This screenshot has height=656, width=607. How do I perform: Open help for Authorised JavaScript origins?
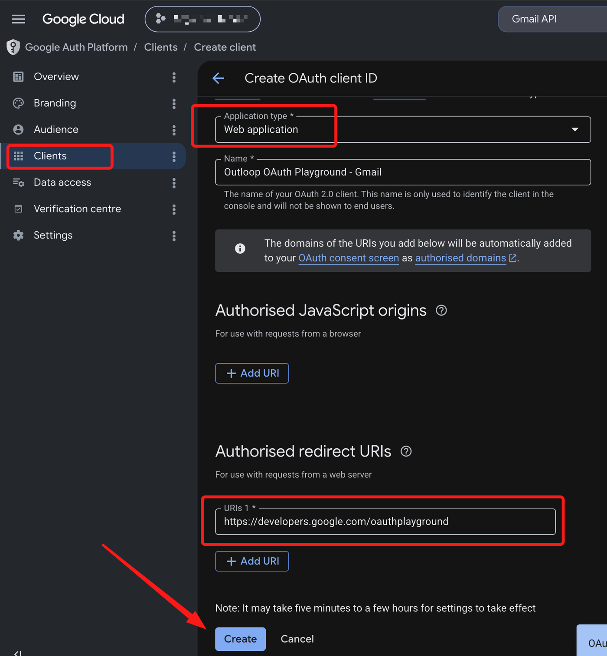pyautogui.click(x=441, y=310)
